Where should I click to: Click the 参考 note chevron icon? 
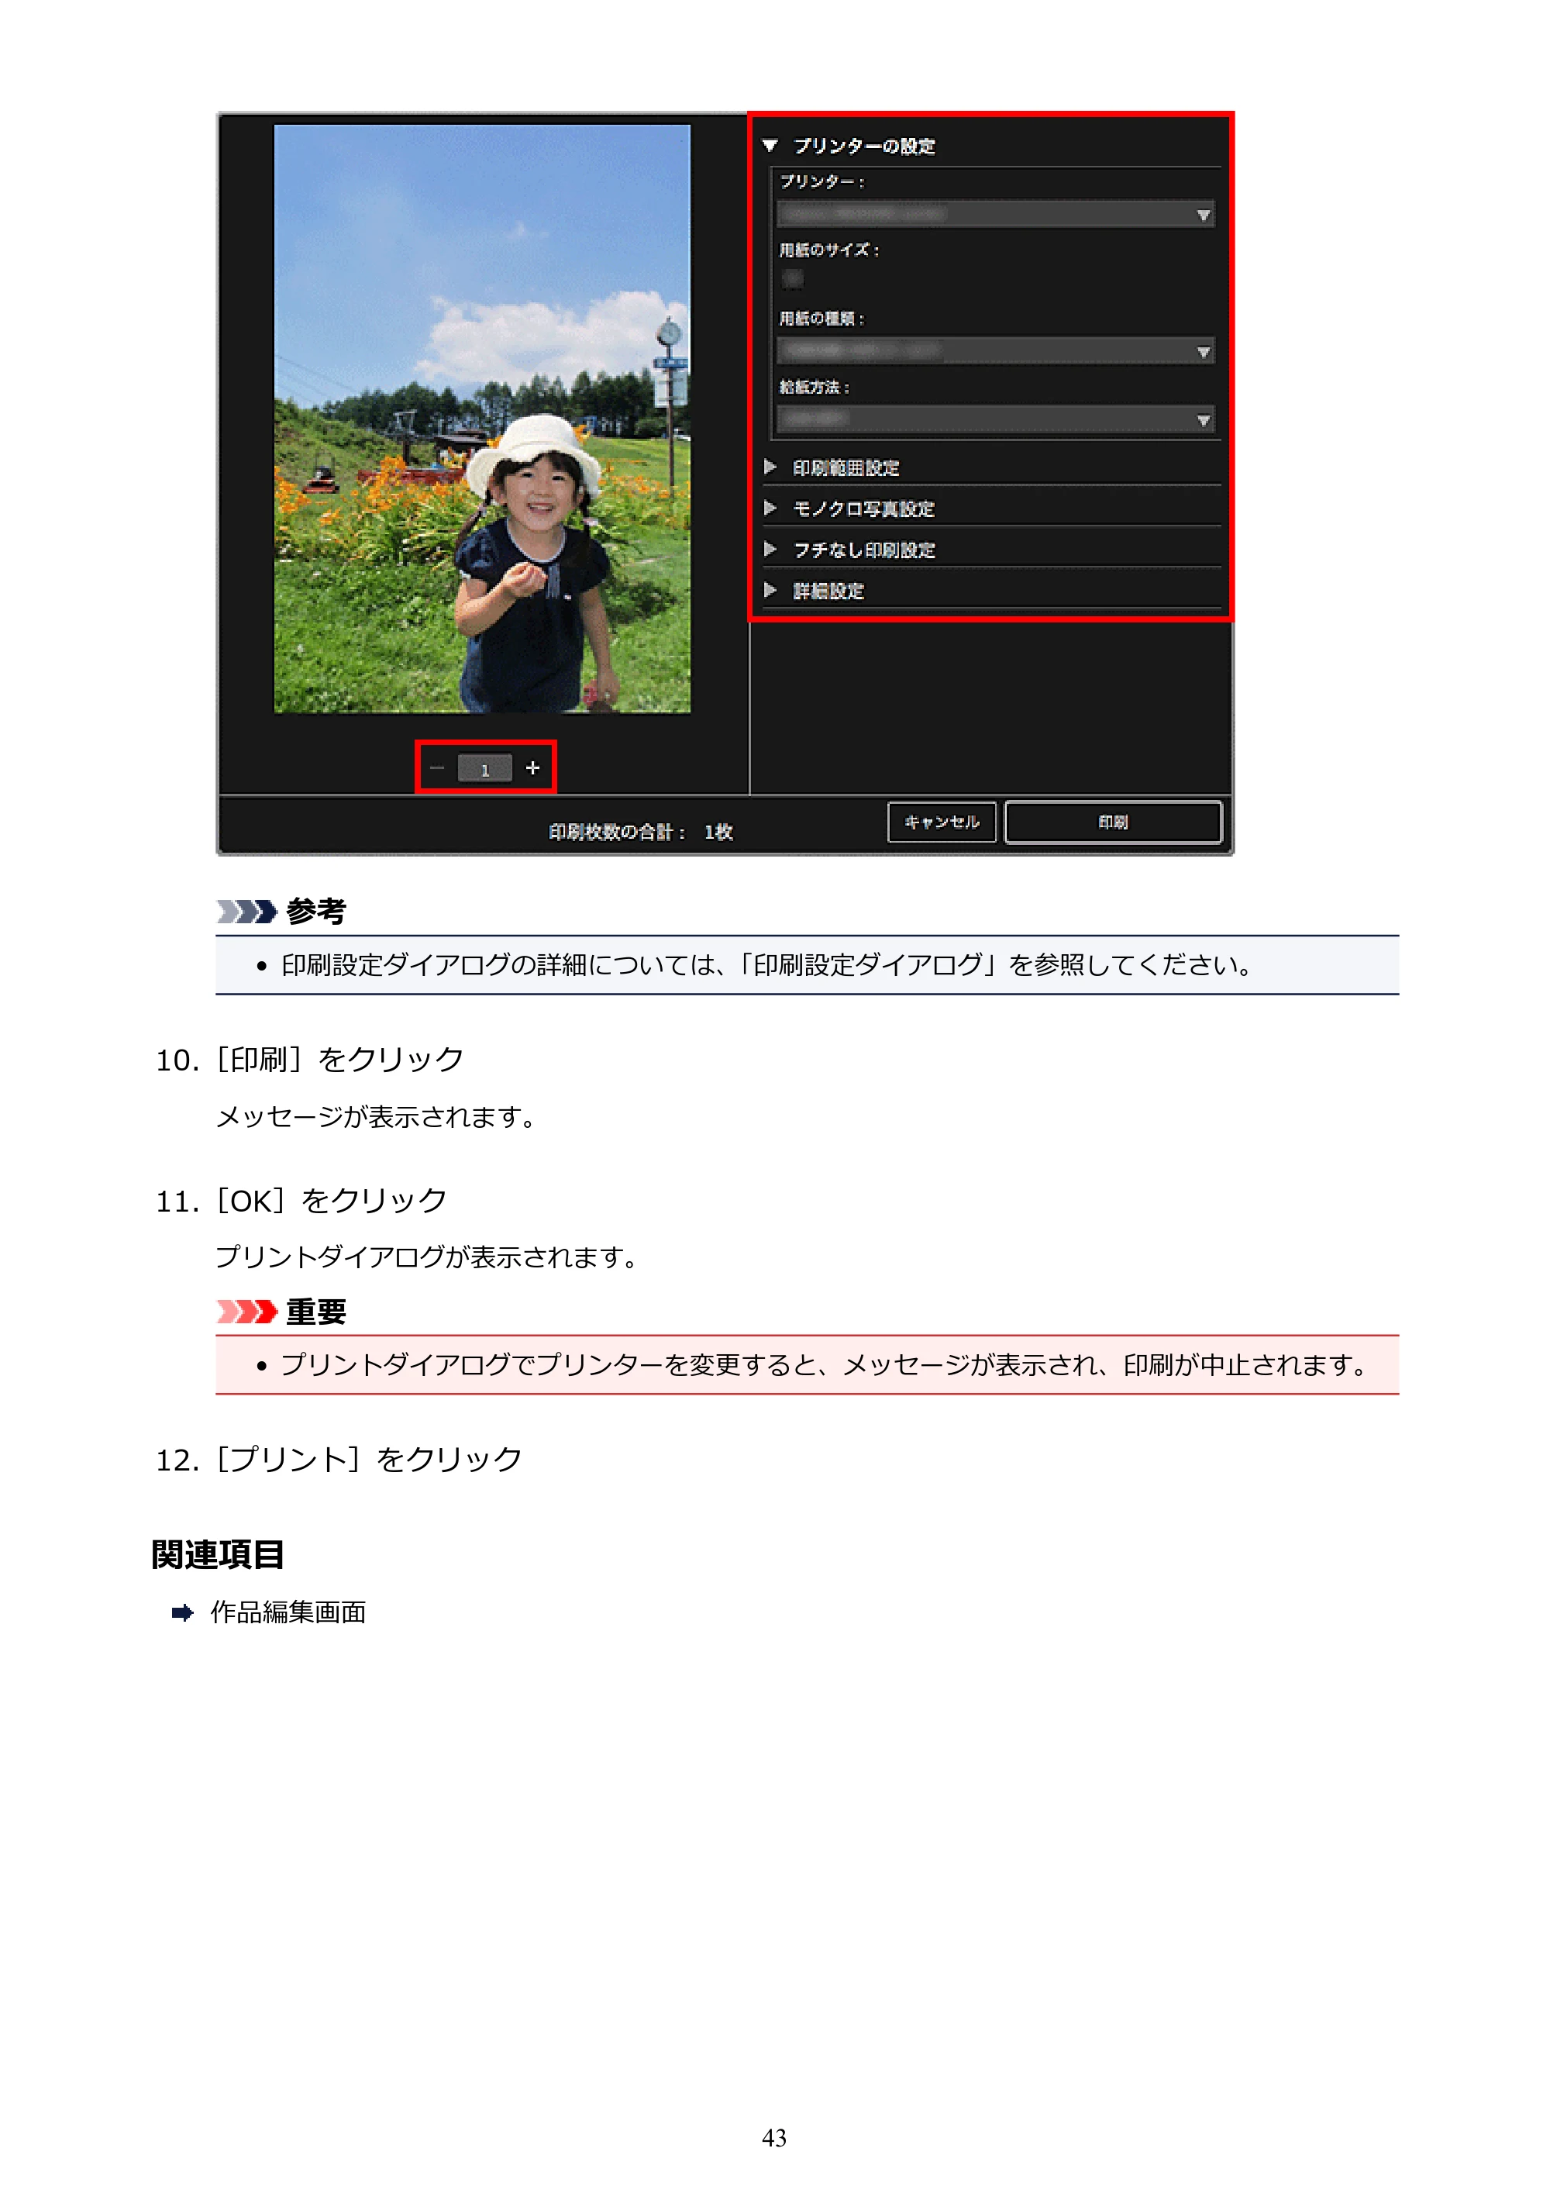point(246,912)
